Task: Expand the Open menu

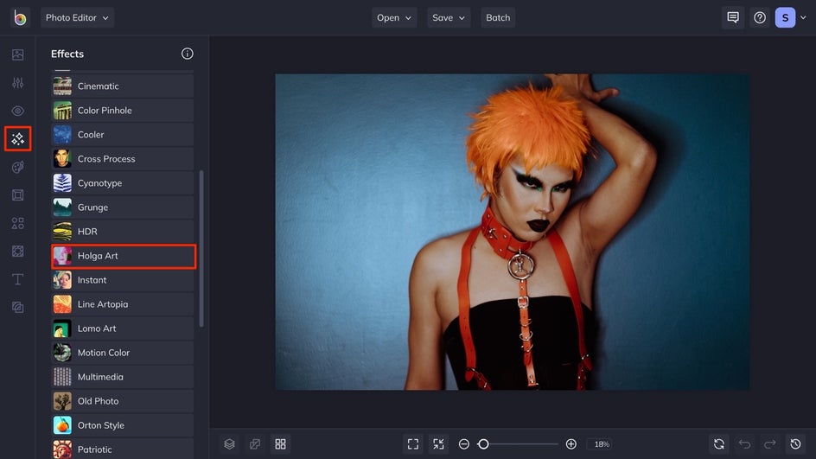Action: click(x=394, y=17)
